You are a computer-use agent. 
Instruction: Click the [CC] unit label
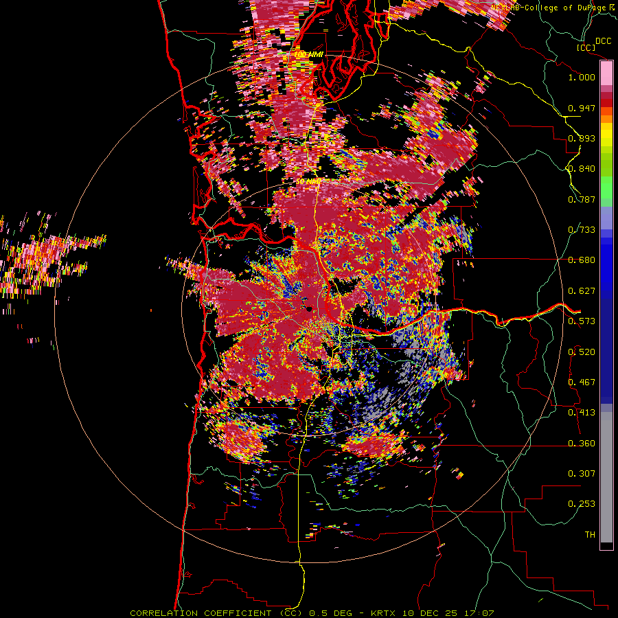click(x=586, y=47)
